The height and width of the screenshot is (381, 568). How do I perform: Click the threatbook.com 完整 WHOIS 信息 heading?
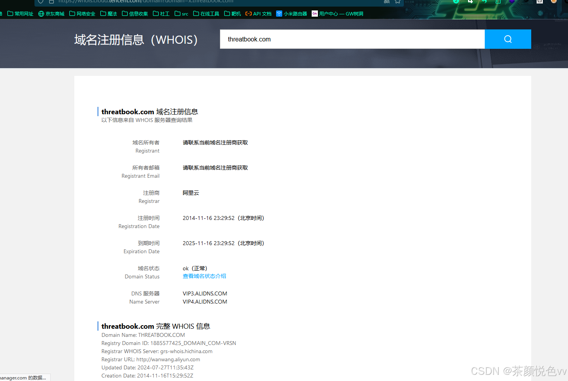tap(156, 326)
